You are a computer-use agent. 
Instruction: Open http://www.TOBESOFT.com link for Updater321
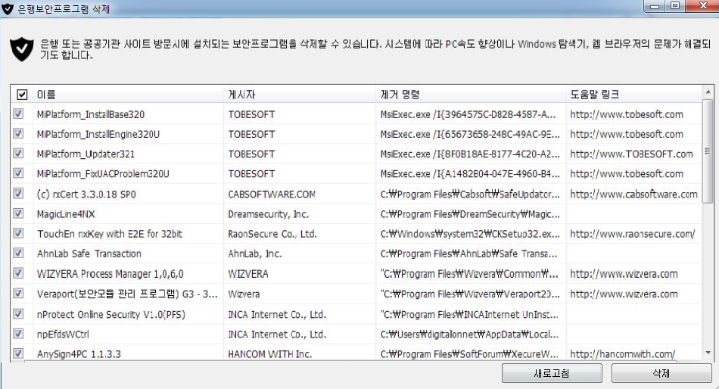click(x=631, y=154)
